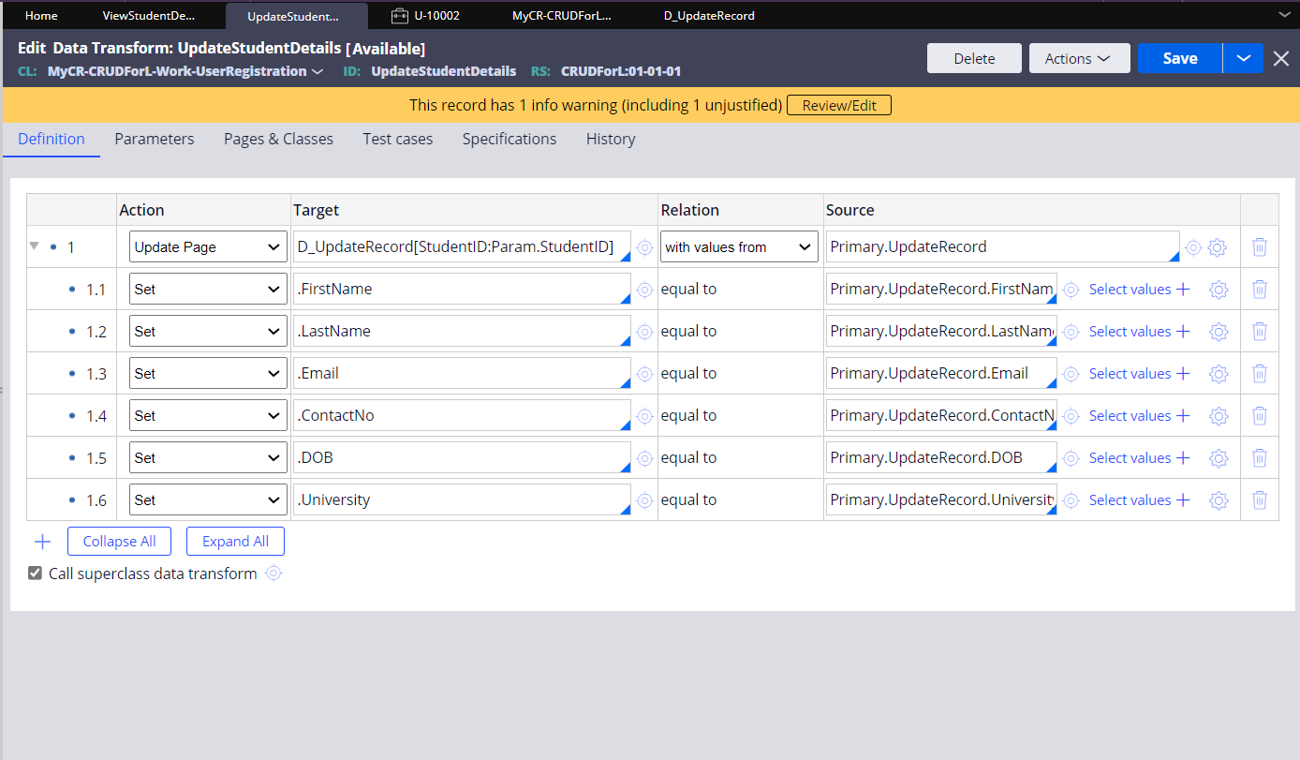Collapse step 1 using its disclosure triangle
Viewport: 1300px width, 760px height.
pyautogui.click(x=34, y=246)
